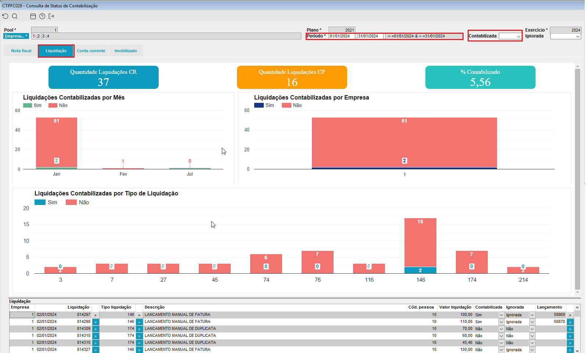Screen dimensions: 587x353
Task: Click the Período end date 31/01/2024
Action: (x=370, y=36)
